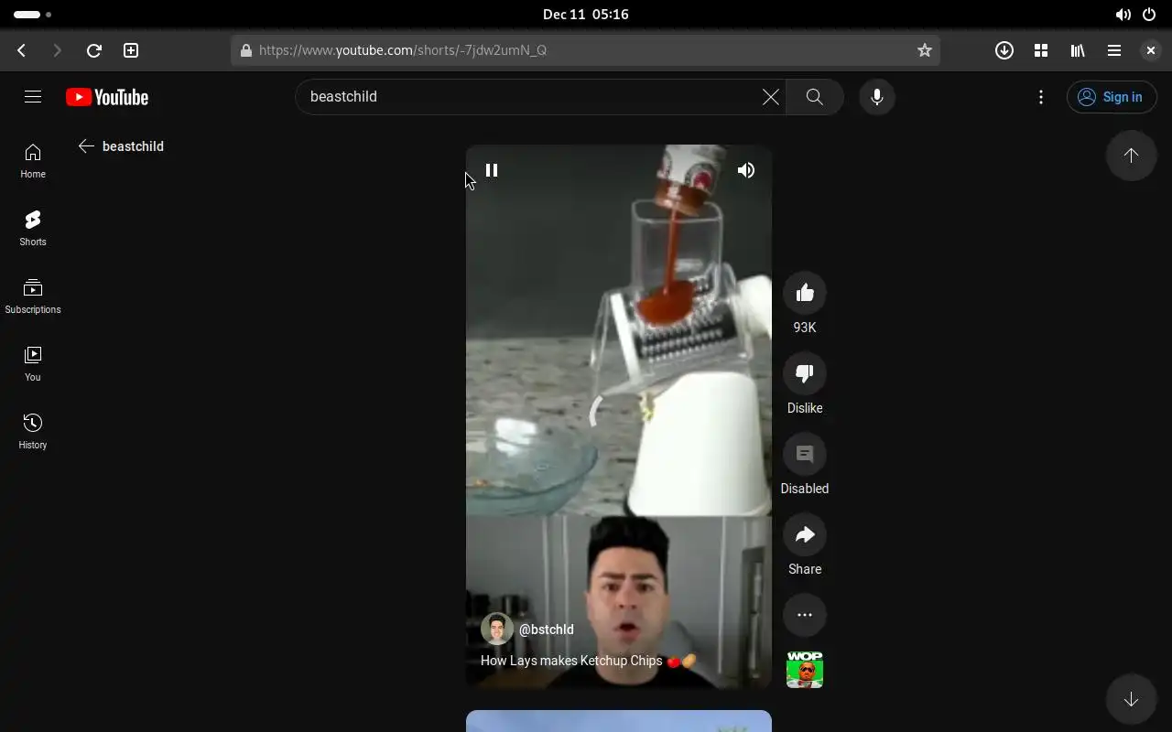The width and height of the screenshot is (1172, 732).
Task: Click title How Lays makes Ketchup Chips
Action: 589,661
